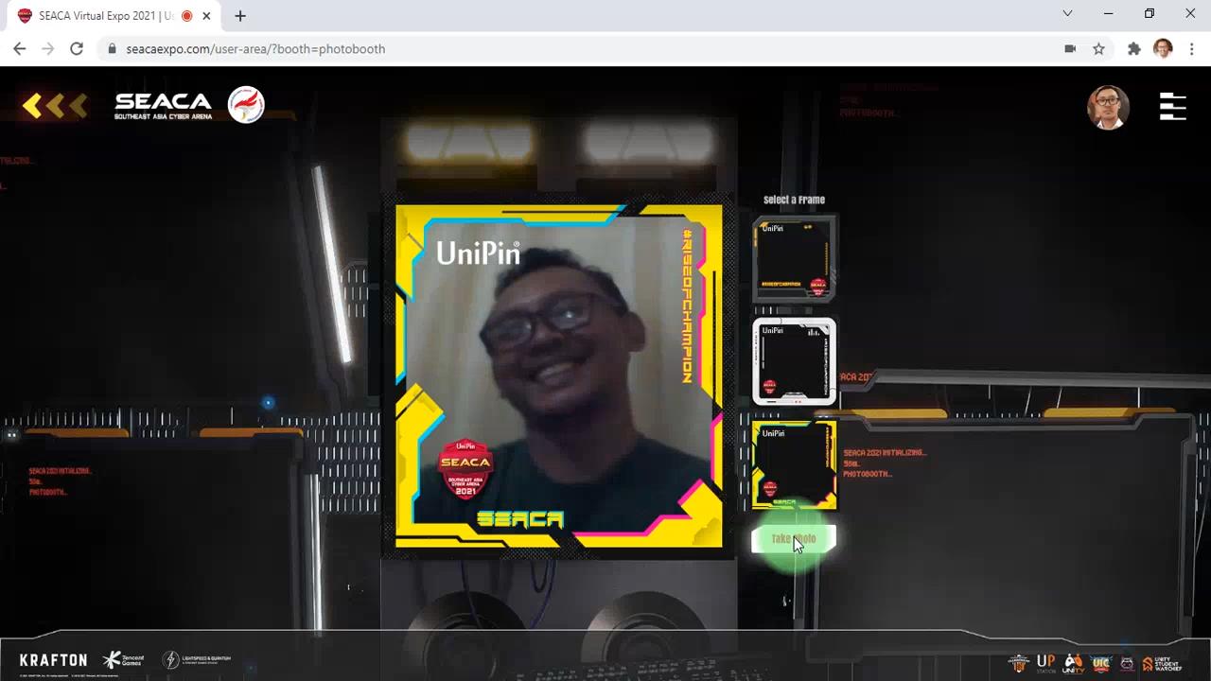Close the SEACA Virtual Expo tab
This screenshot has height=681, width=1211.
point(206,16)
